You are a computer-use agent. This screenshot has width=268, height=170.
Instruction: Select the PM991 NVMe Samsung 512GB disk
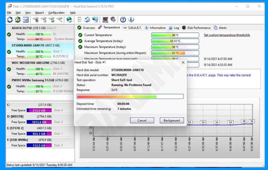[x=40, y=86]
